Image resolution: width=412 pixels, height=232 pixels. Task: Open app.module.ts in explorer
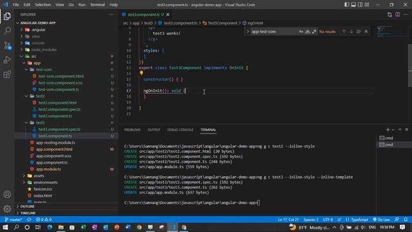(66, 169)
